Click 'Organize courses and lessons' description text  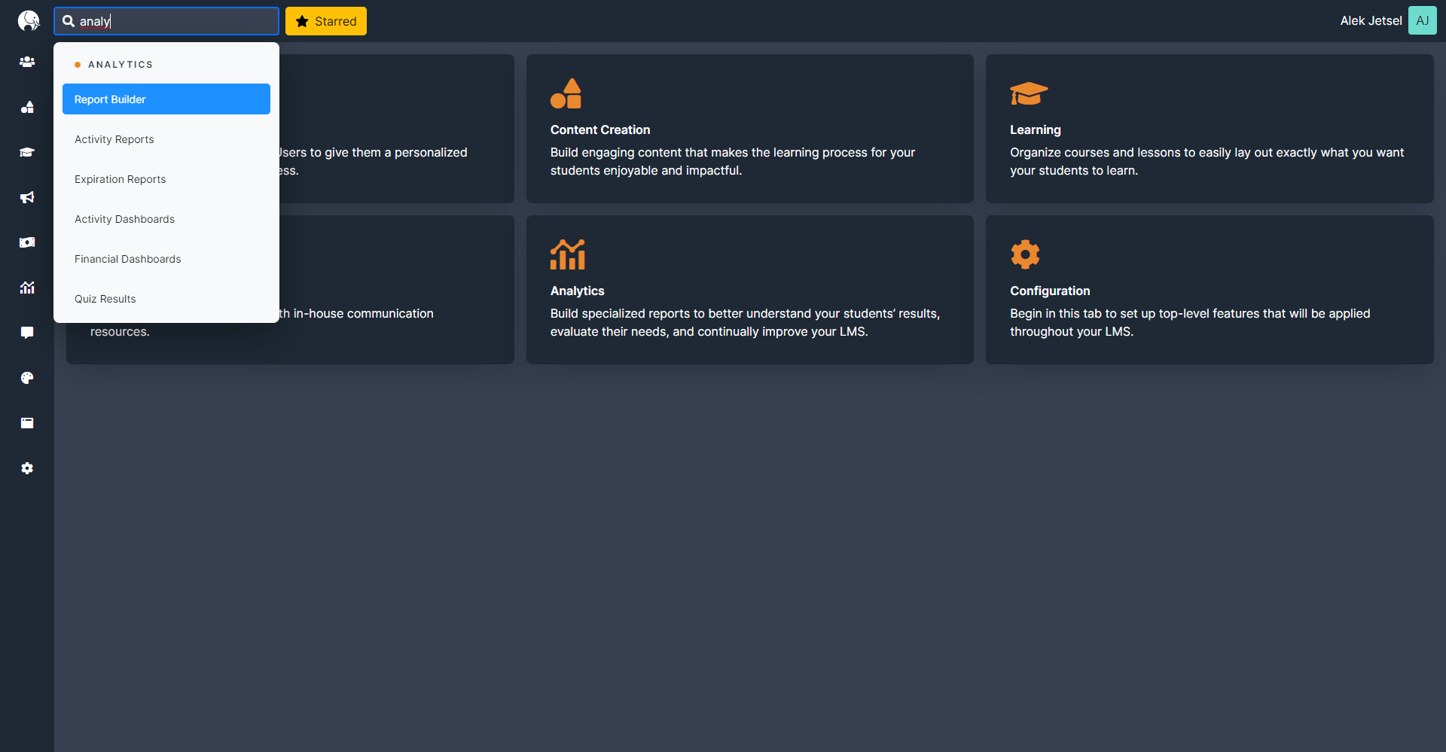tap(1207, 161)
